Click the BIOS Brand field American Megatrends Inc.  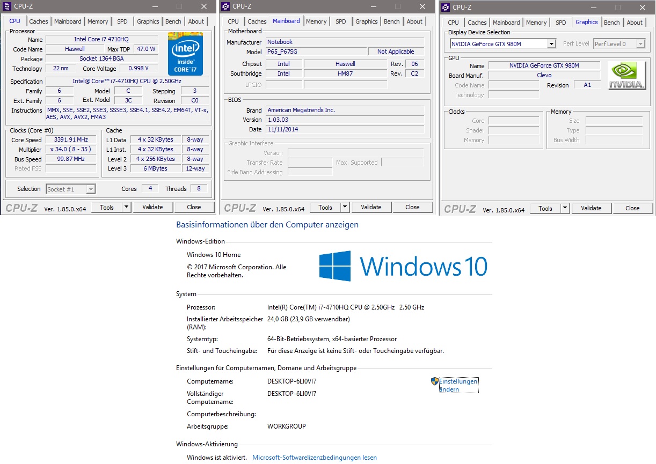coord(344,110)
